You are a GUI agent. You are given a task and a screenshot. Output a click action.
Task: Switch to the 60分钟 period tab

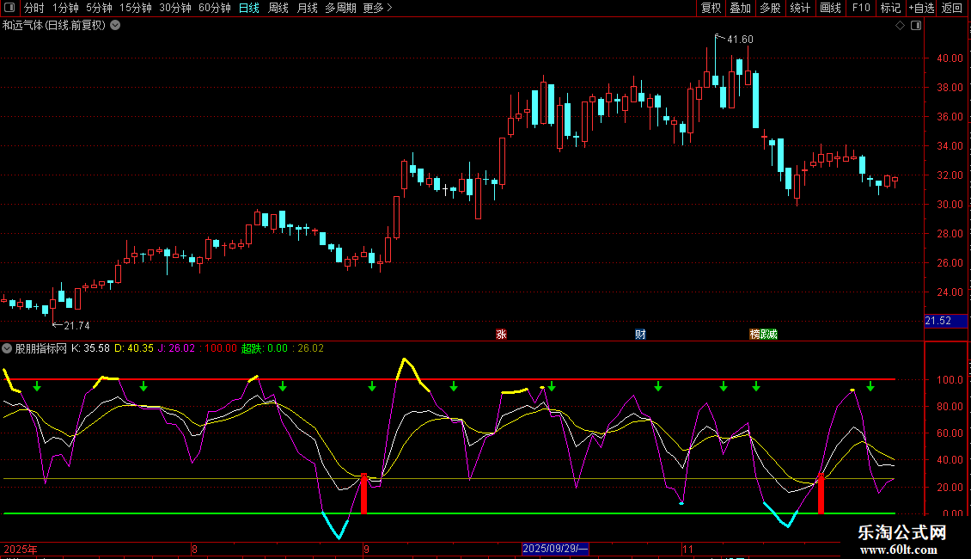click(x=214, y=9)
